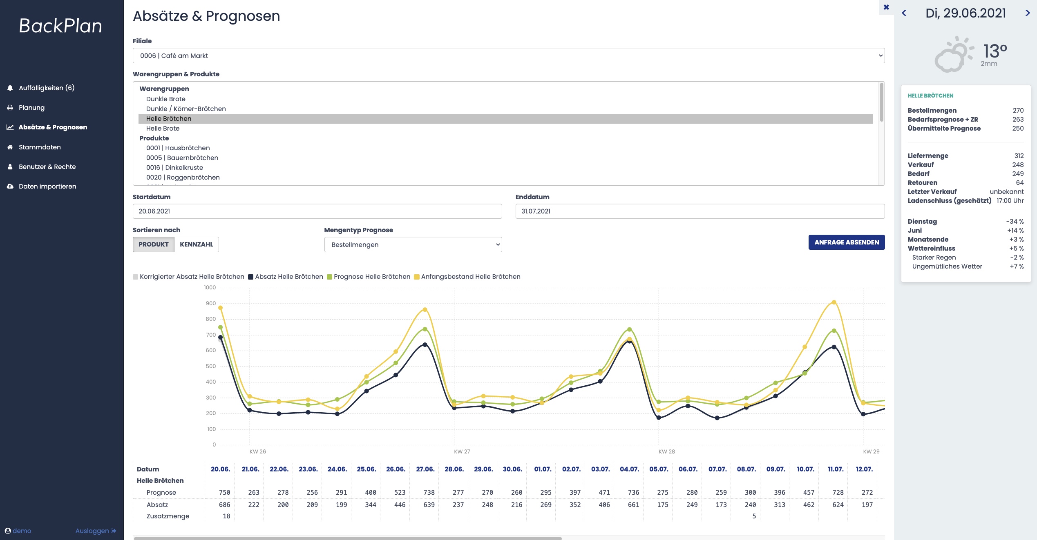The width and height of the screenshot is (1037, 540).
Task: Click the bell icon next to Auffälligkeiten
Action: click(10, 88)
